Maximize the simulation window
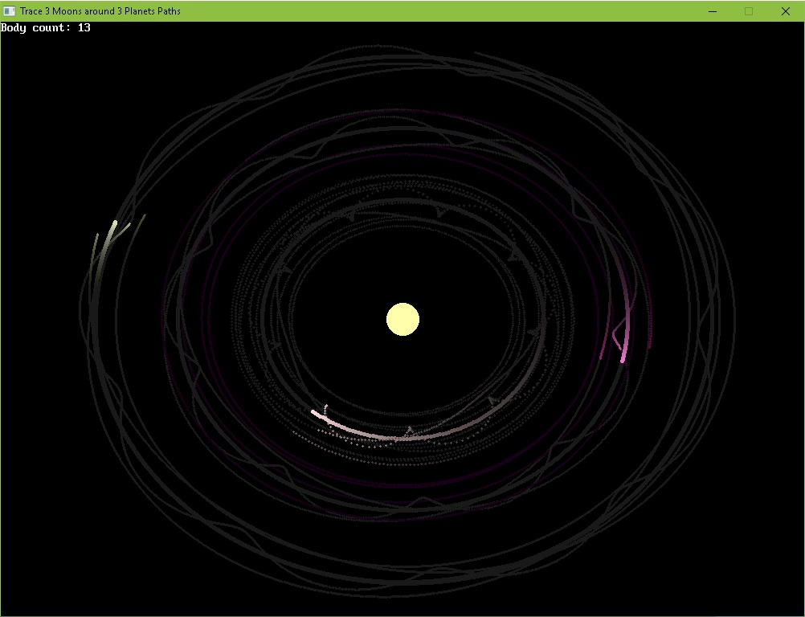Screen dimensions: 805x617 749,11
